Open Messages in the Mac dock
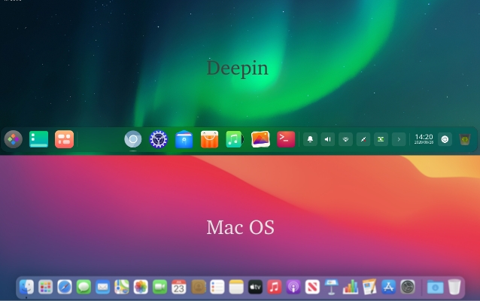 [84, 287]
